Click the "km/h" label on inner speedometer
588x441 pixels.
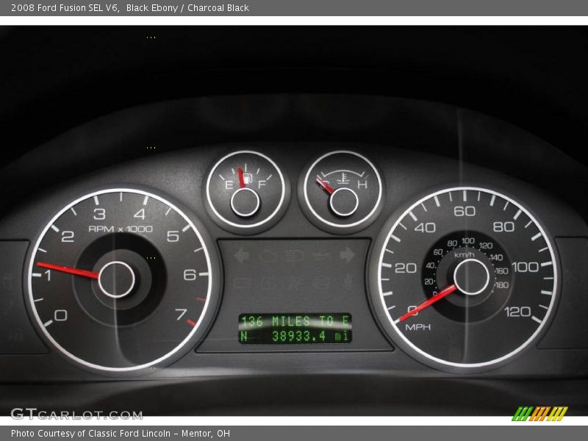tap(465, 255)
